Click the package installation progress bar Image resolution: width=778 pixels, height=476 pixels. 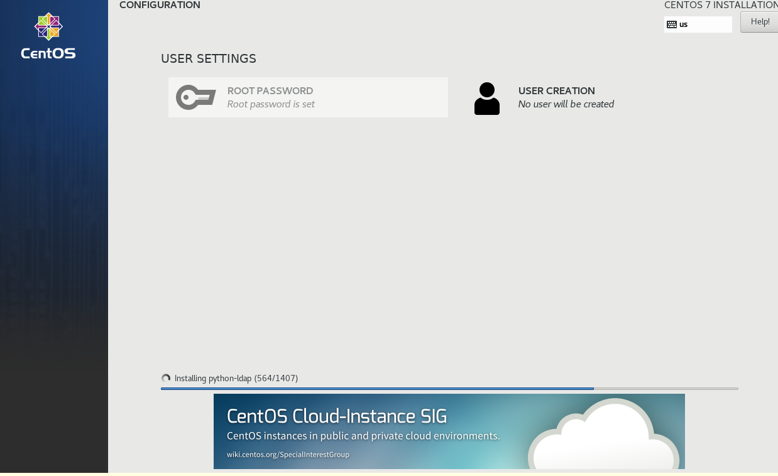tap(449, 389)
